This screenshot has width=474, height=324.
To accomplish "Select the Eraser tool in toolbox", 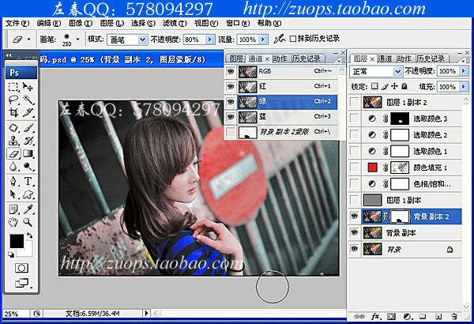I will 13,153.
